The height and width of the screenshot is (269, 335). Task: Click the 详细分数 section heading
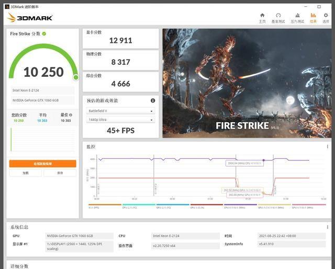(x=19, y=266)
